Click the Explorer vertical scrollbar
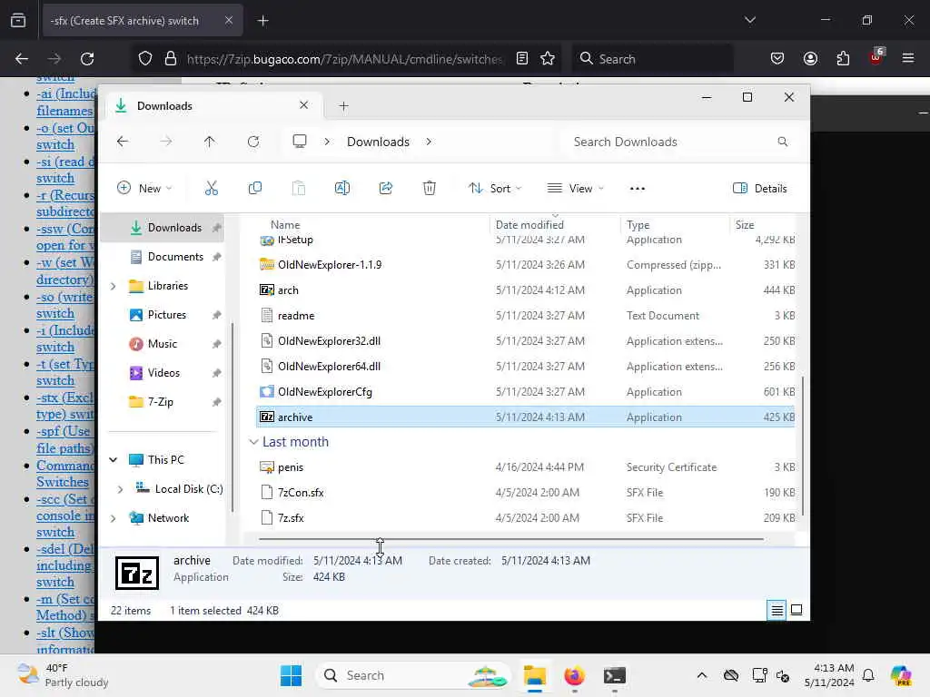This screenshot has width=930, height=697. (x=803, y=446)
